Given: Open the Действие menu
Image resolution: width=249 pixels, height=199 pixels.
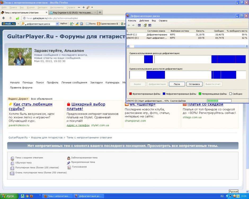Looking at the screenshot, I should click(144, 21).
